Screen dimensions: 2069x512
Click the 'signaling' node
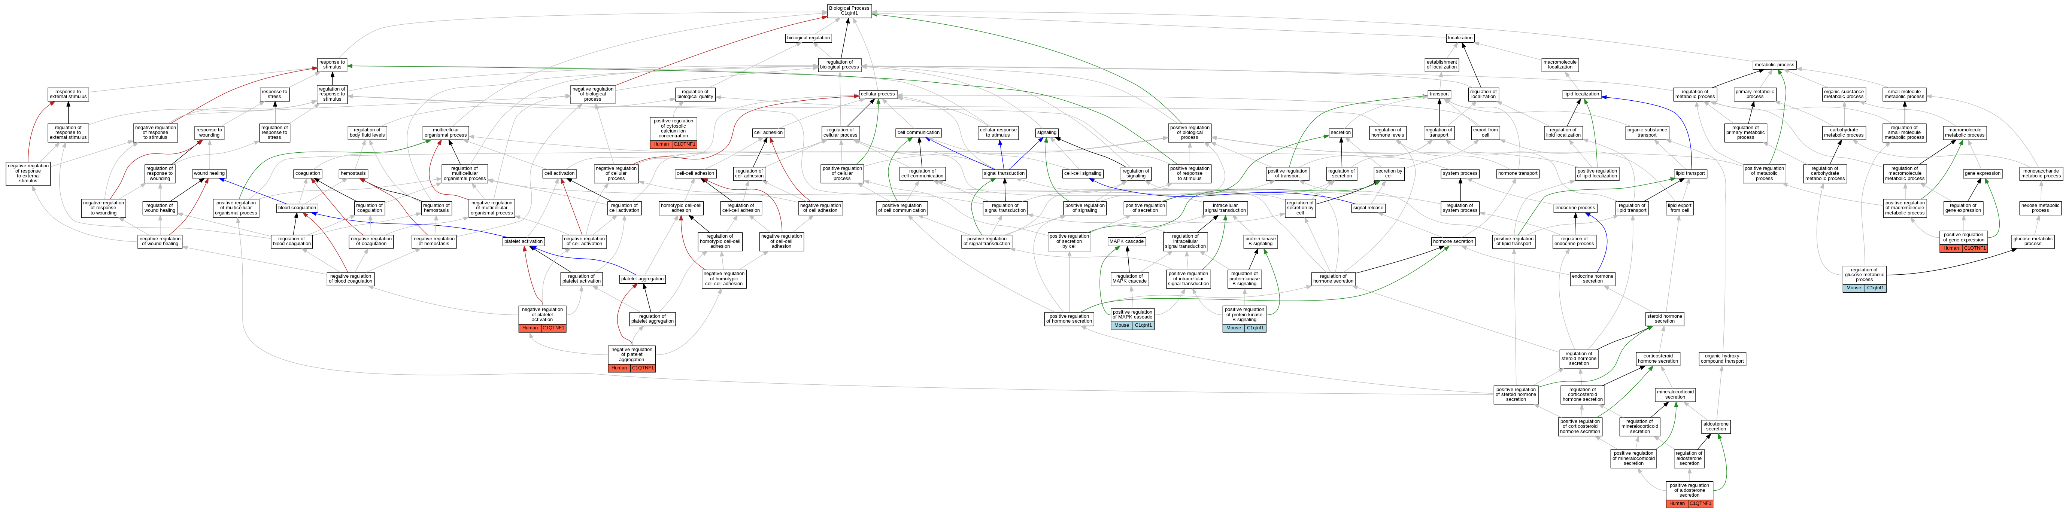coord(1047,132)
